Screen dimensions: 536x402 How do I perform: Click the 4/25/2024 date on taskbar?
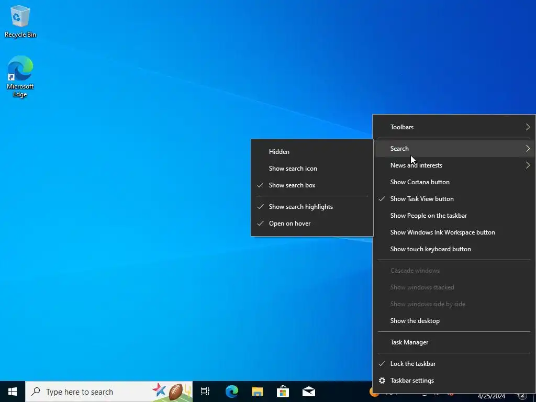tap(491, 397)
